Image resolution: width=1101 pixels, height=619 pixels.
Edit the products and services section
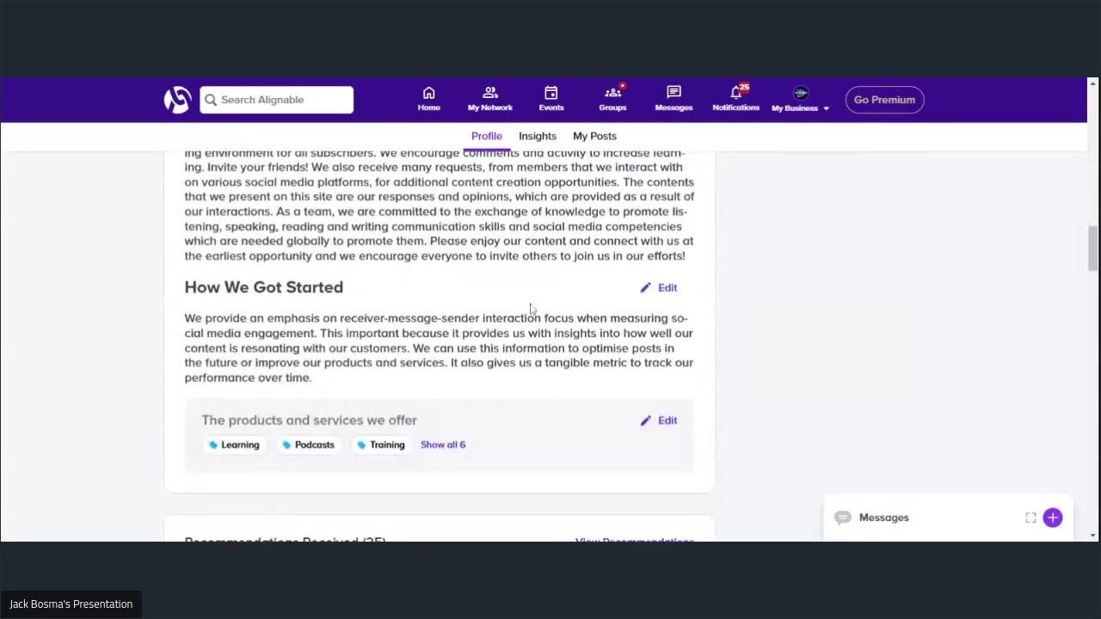point(659,420)
